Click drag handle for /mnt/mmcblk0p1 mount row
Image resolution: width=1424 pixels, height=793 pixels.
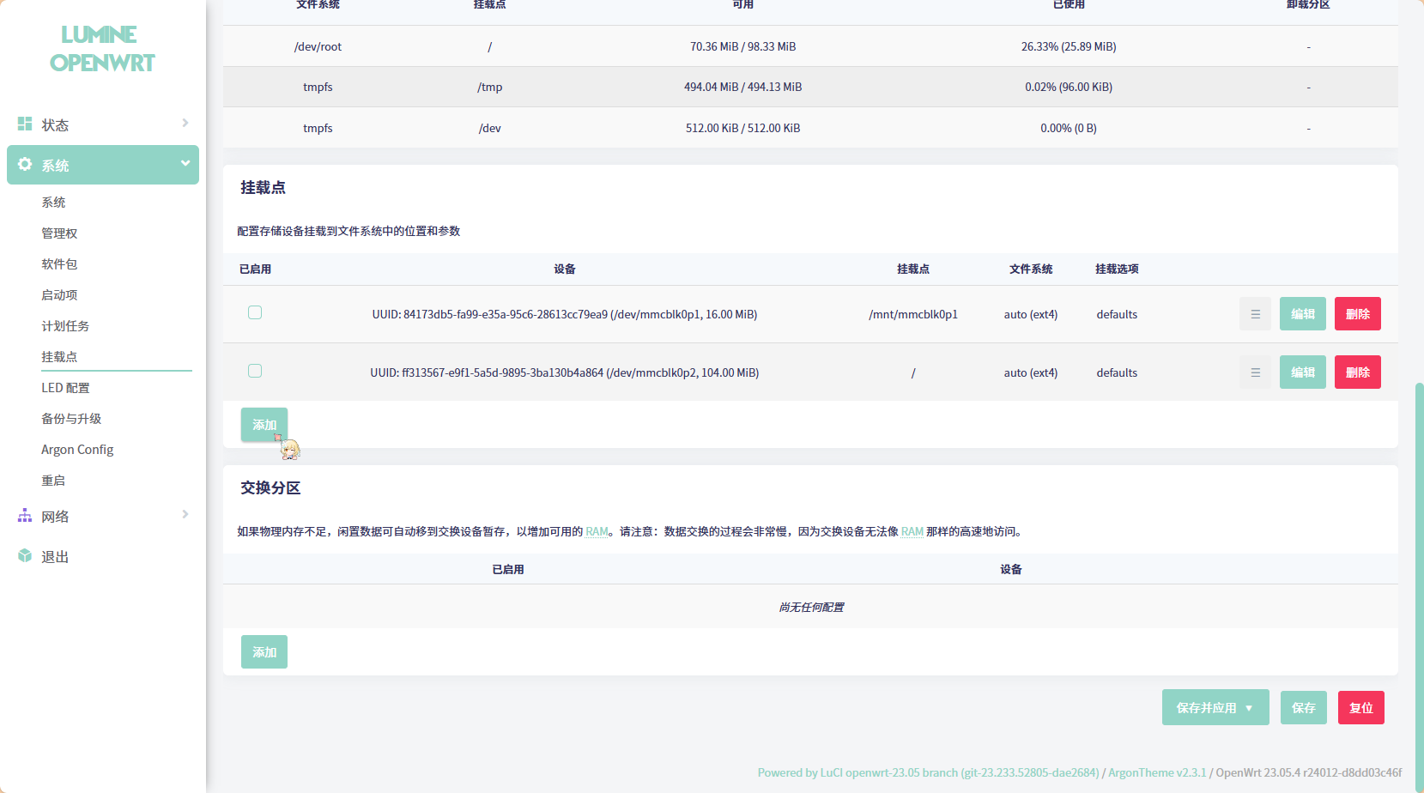[1255, 314]
